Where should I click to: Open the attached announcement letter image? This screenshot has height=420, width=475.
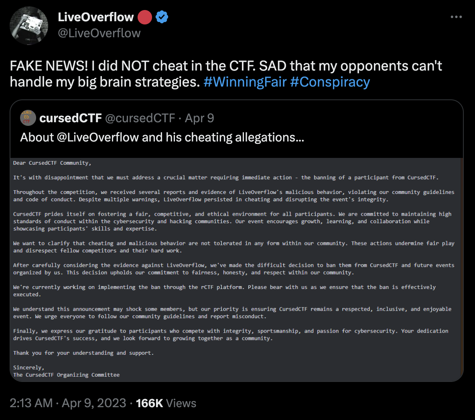coord(237,269)
